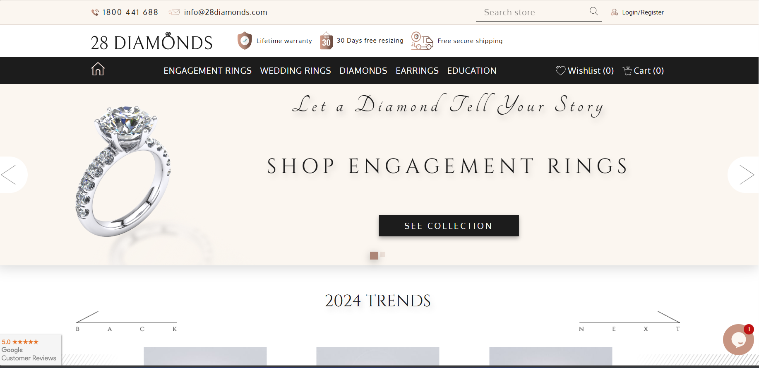Click the middle trends product thumbnail
This screenshot has height=368, width=759.
378,356
